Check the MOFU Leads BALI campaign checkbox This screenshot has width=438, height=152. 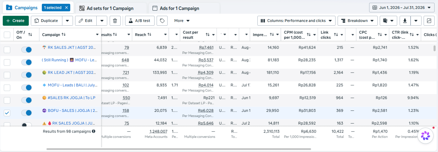point(7,87)
